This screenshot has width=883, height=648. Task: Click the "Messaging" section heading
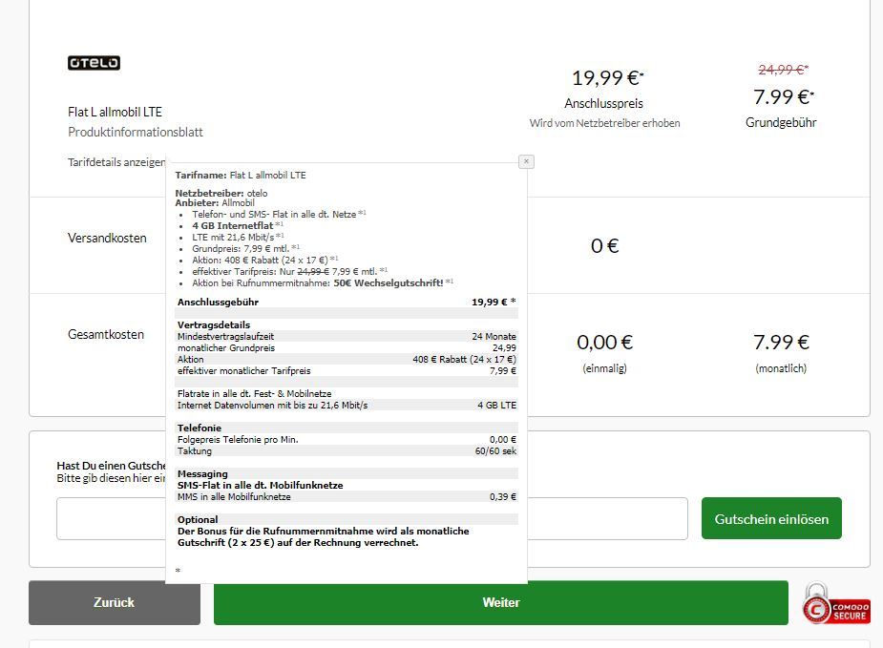click(x=202, y=473)
